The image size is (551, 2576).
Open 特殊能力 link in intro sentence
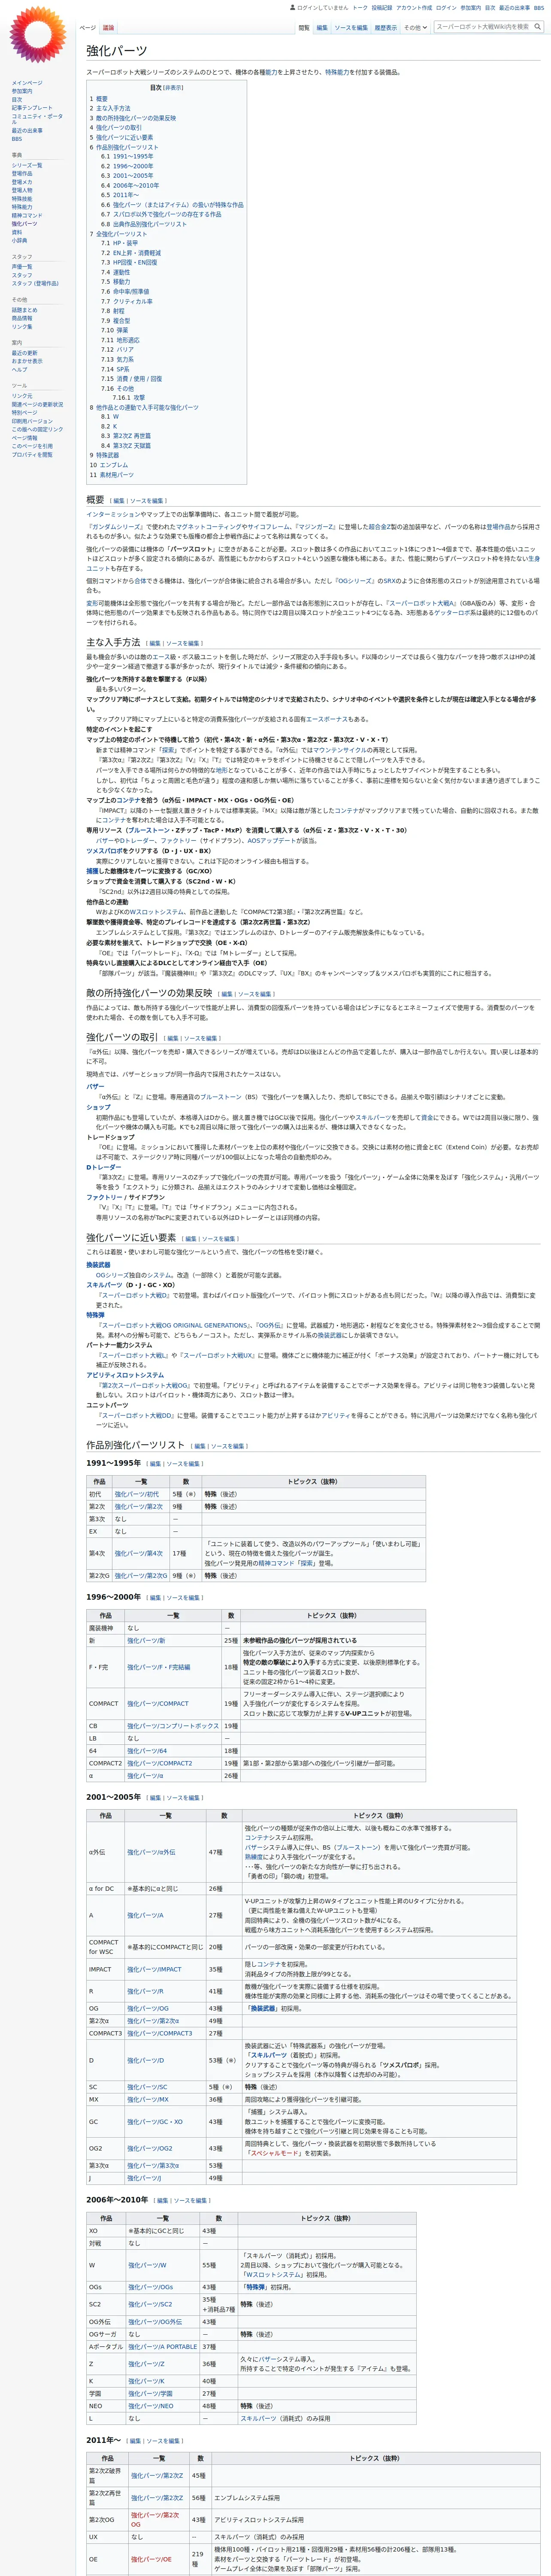[337, 72]
